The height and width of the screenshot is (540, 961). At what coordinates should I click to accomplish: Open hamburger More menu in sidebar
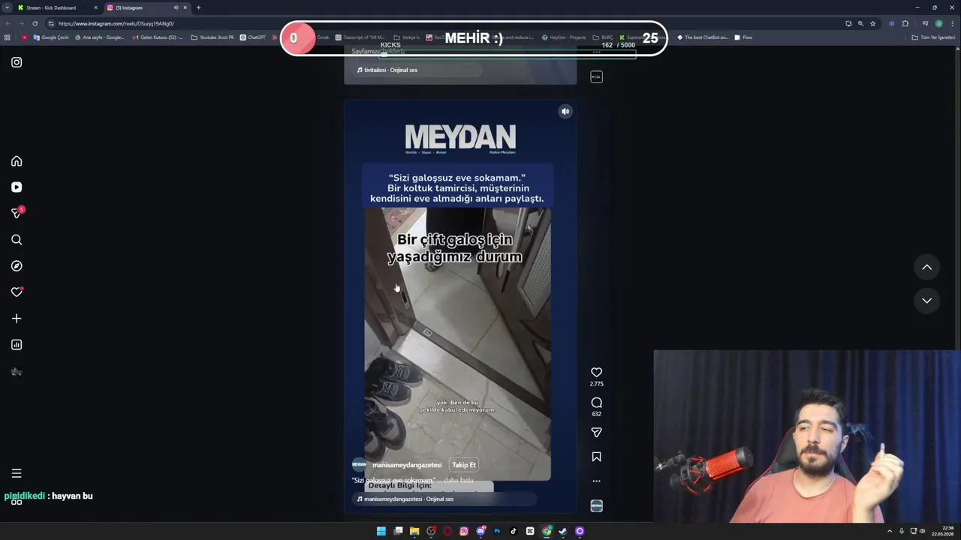point(17,473)
